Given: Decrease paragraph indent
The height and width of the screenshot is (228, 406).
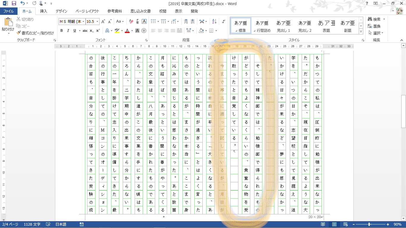Looking at the screenshot, I should (x=186, y=21).
